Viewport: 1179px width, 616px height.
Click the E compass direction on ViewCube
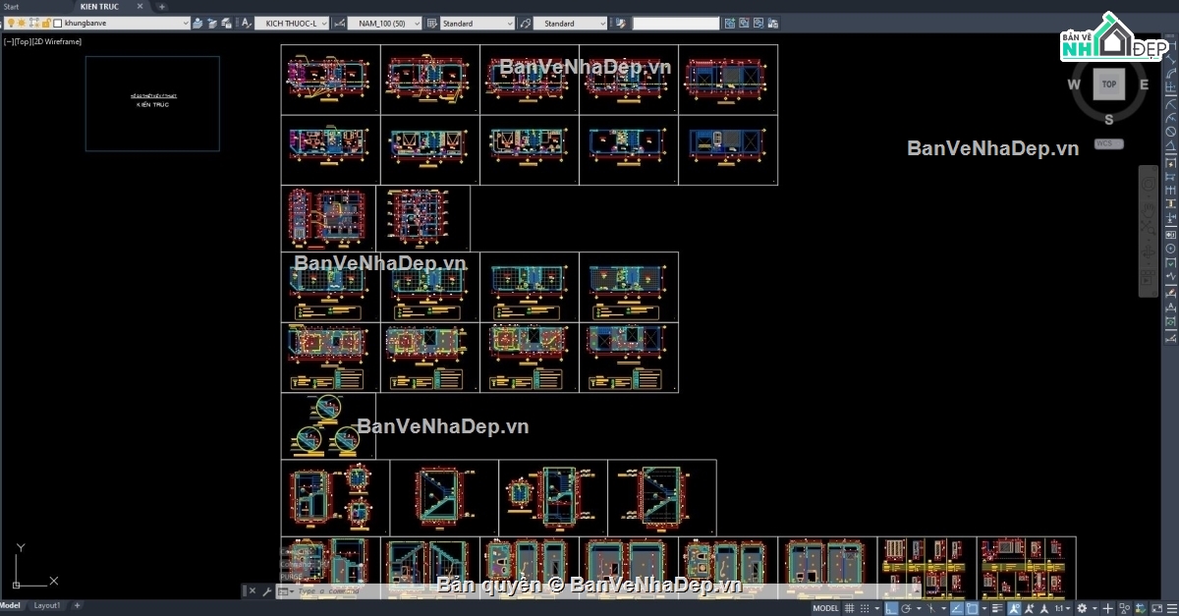(1144, 84)
